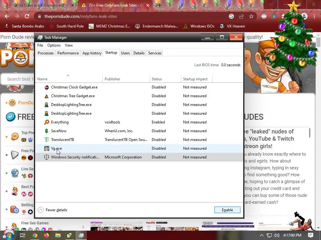The width and height of the screenshot is (321, 240).
Task: Select first DesktopLightingTree.exe entry name
Action: click(x=71, y=105)
